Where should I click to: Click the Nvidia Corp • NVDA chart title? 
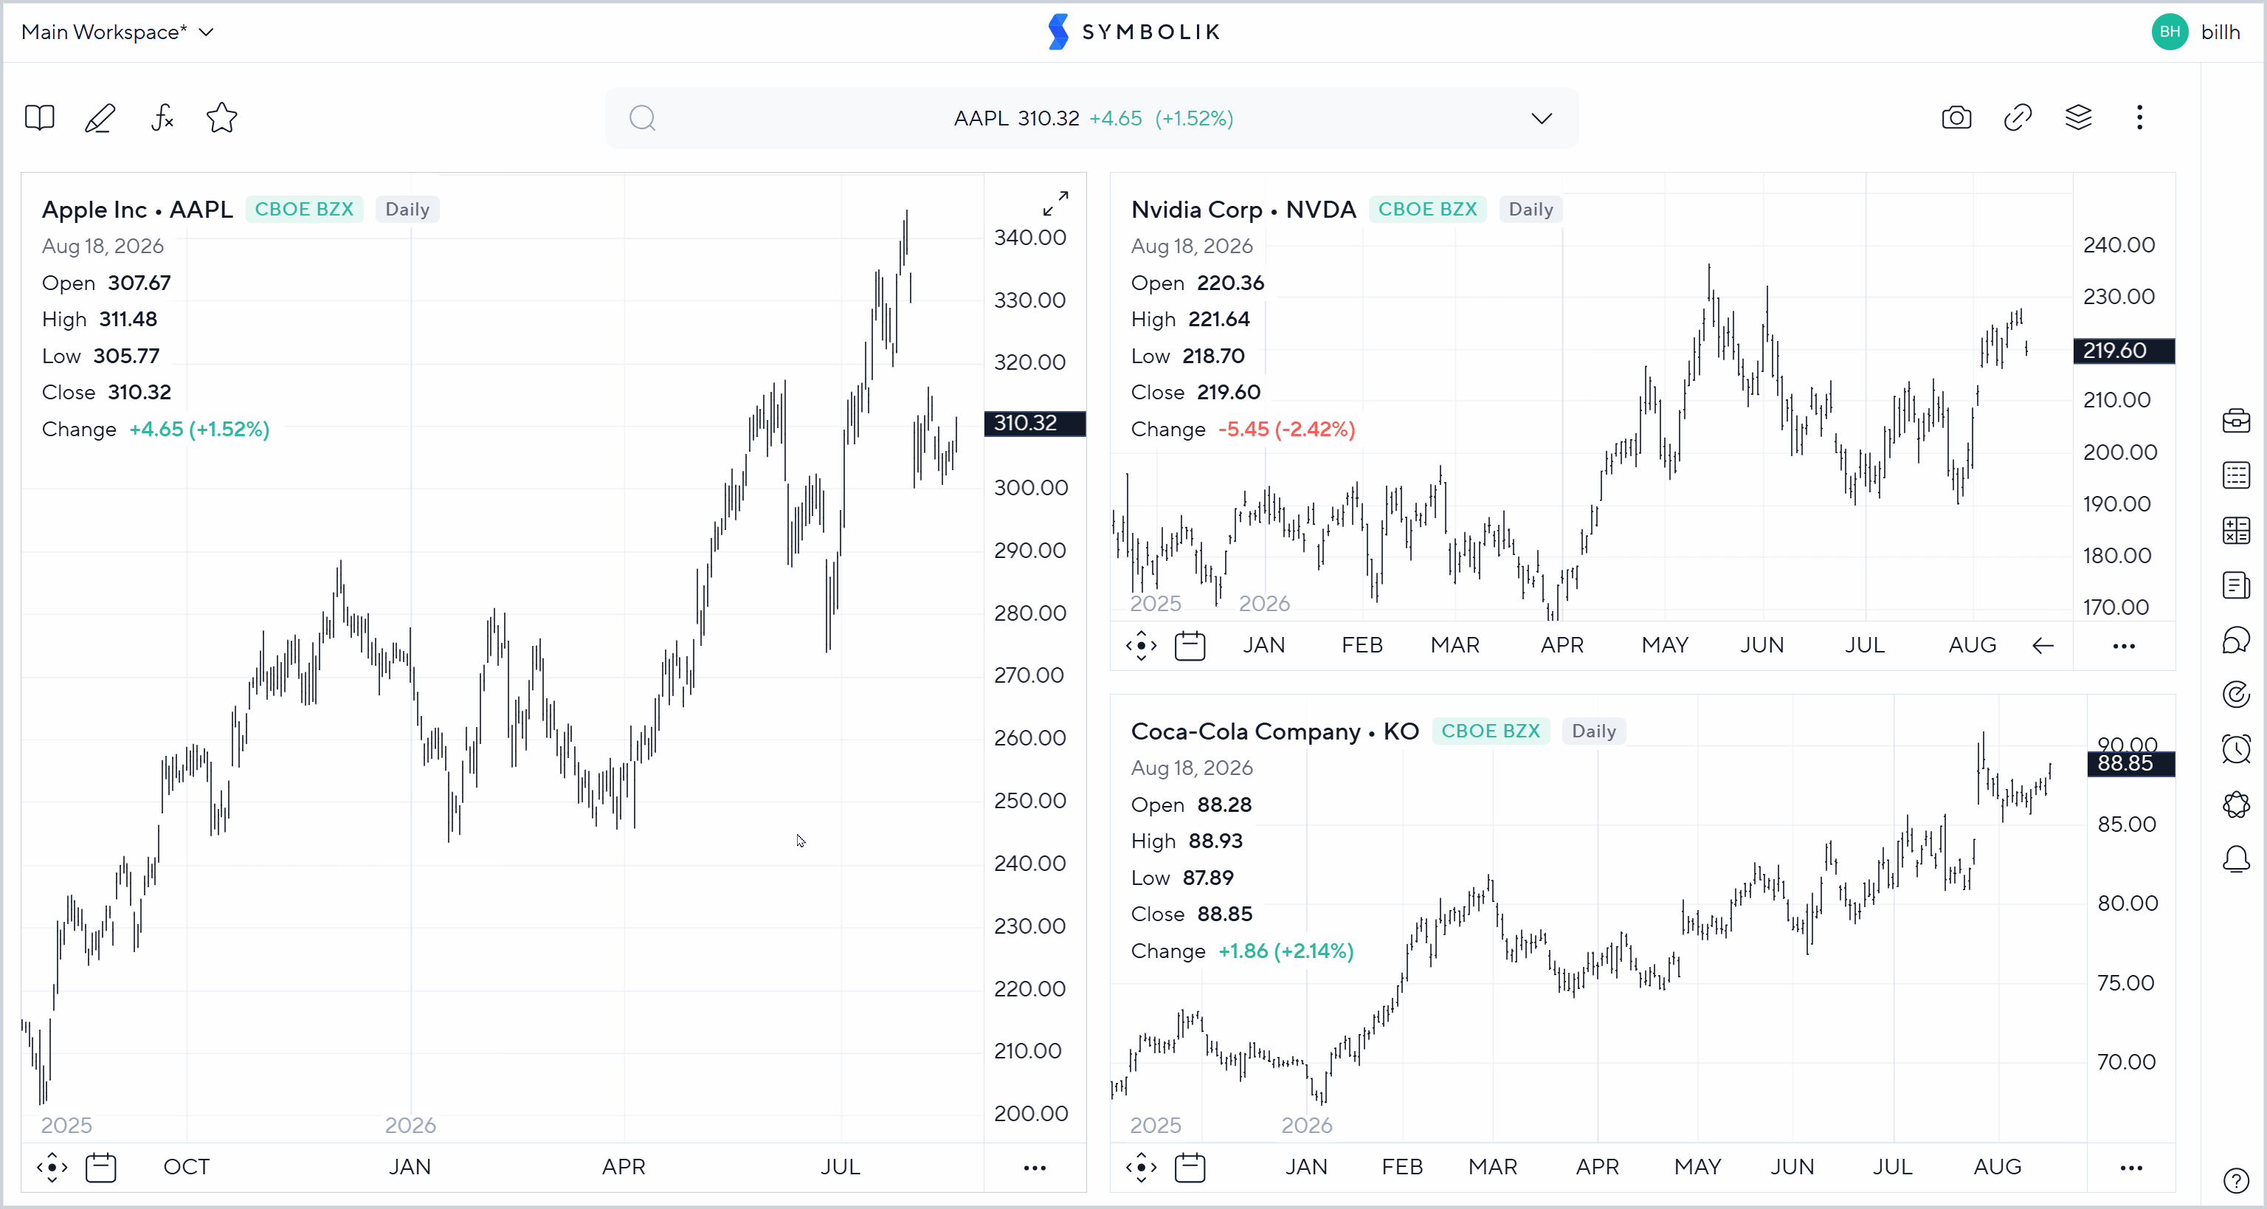(x=1243, y=210)
